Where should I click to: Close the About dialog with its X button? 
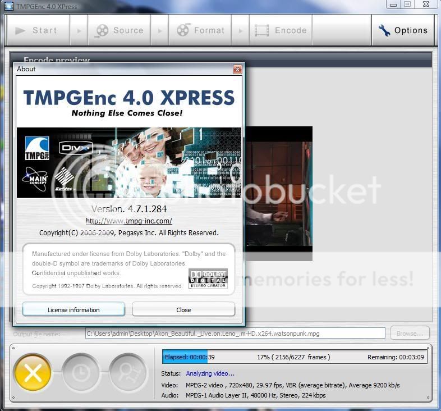click(x=238, y=69)
